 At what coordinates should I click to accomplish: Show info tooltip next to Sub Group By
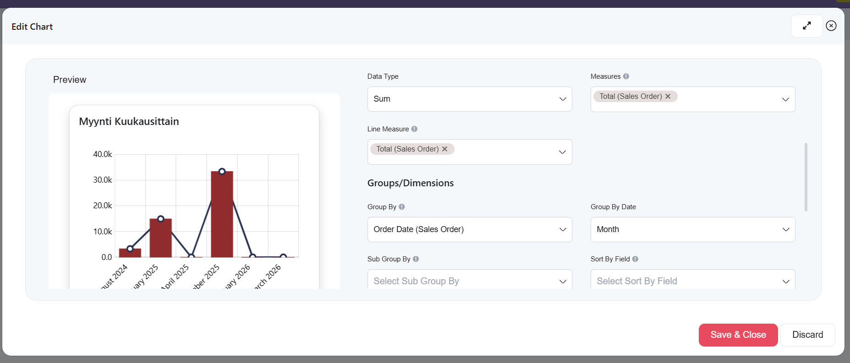(x=416, y=259)
